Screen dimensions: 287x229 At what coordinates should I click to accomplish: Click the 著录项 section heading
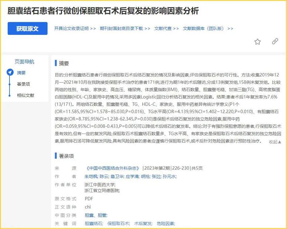(x=66, y=156)
